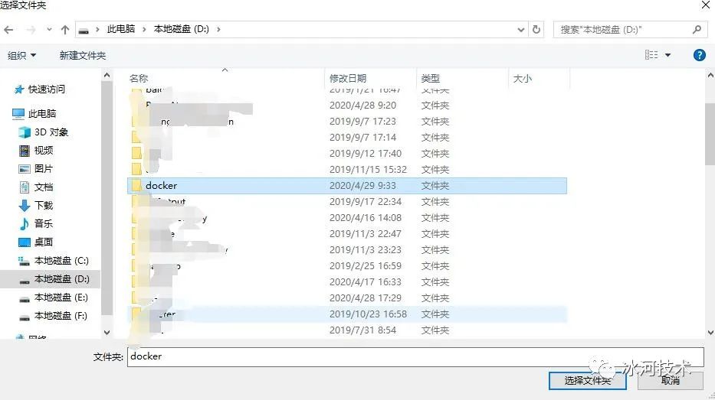This screenshot has width=715, height=400.
Task: Select folder dated 2019/2/25 16:59
Action: click(x=347, y=265)
